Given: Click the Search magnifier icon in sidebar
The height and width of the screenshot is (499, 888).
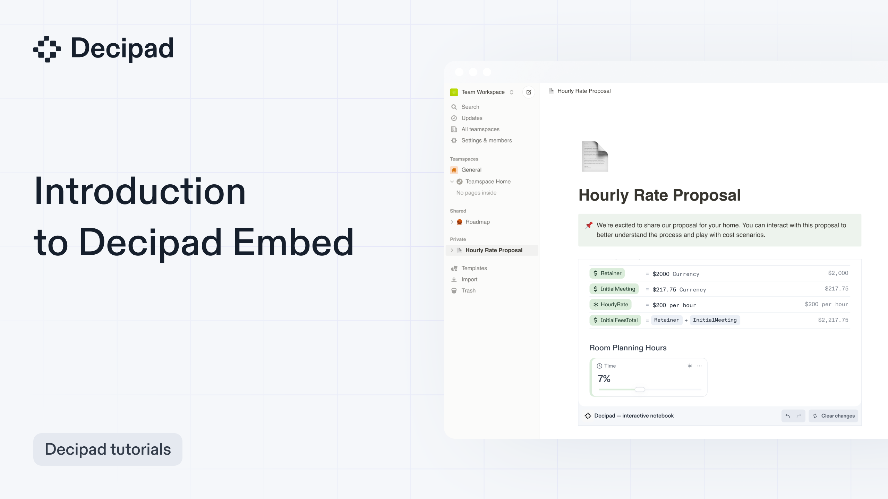Looking at the screenshot, I should pyautogui.click(x=454, y=107).
